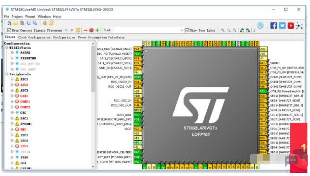Select the Pinout tab
This screenshot has height=176, width=310.
click(x=10, y=37)
